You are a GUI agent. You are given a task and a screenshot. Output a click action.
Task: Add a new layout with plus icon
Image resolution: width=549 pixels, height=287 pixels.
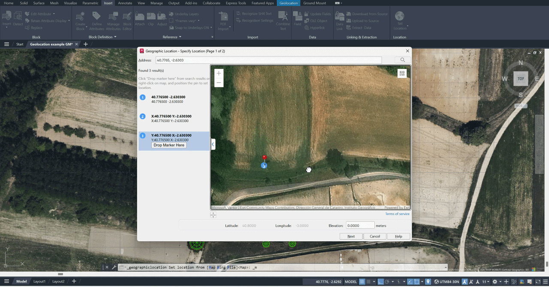click(74, 281)
